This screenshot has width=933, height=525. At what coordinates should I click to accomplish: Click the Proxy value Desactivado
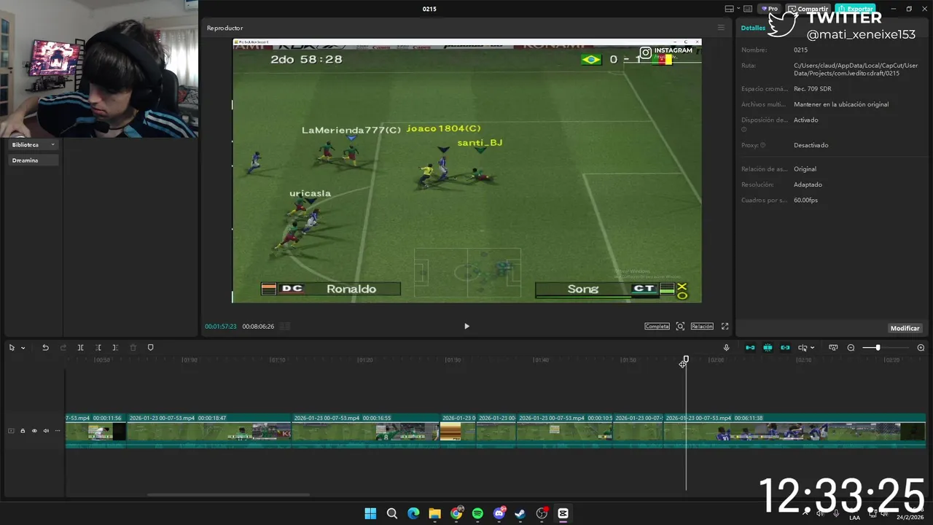pos(811,145)
